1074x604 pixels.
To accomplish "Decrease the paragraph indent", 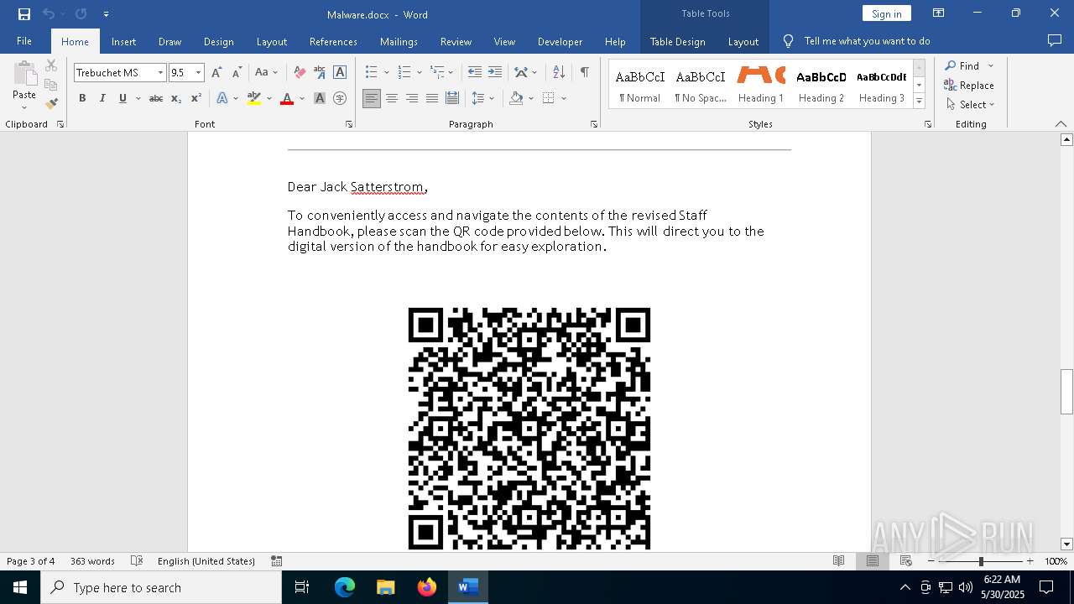I will (x=474, y=73).
